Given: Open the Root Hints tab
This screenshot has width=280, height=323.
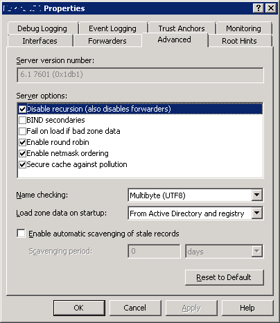Looking at the screenshot, I should (239, 41).
